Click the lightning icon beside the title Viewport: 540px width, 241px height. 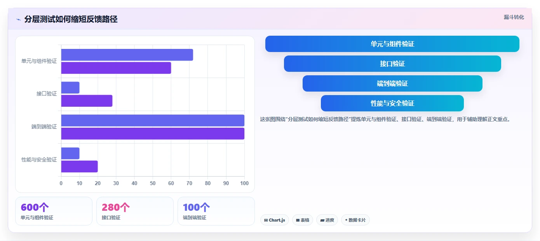tap(18, 19)
